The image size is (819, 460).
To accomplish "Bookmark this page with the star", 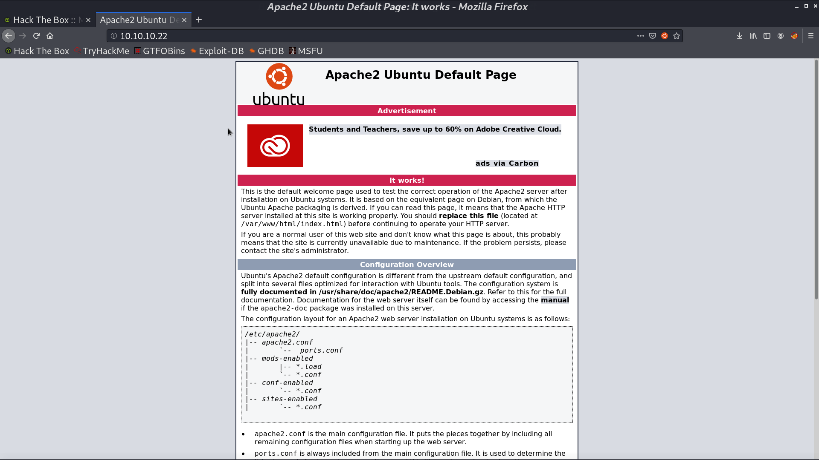I will coord(677,36).
